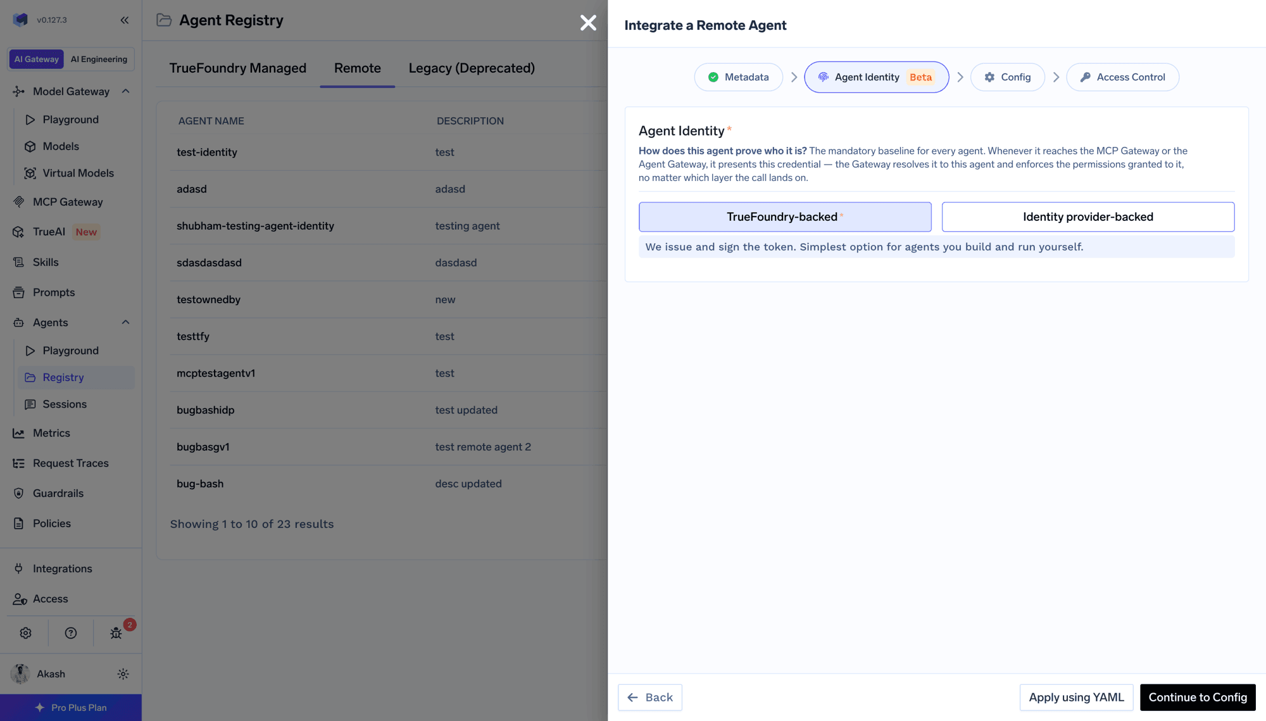Jump to the Access Control step
The width and height of the screenshot is (1266, 721).
1122,77
